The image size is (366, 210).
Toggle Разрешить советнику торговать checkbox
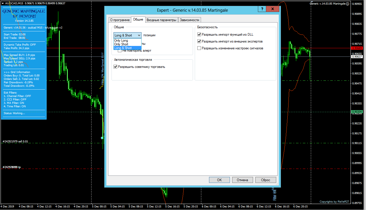point(139,67)
